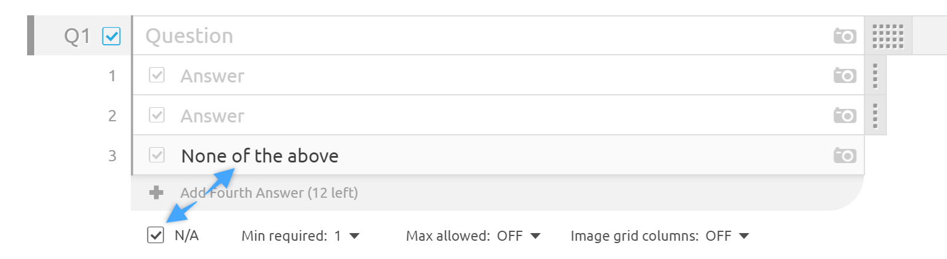Click the None of the above answer text
This screenshot has width=947, height=259.
260,156
